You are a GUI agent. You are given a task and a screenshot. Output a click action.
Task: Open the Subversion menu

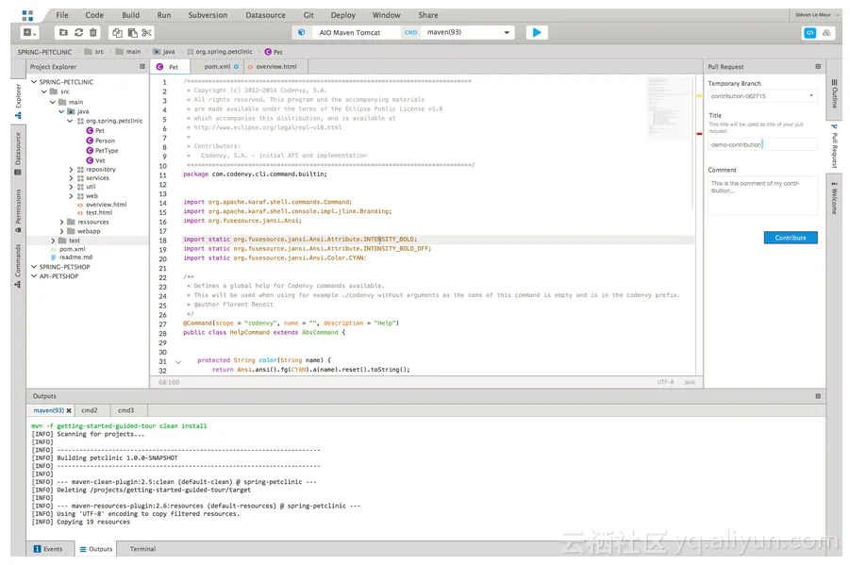(x=208, y=15)
